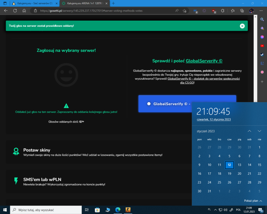Open the uBlock Origin extension icon

pyautogui.click(x=214, y=11)
